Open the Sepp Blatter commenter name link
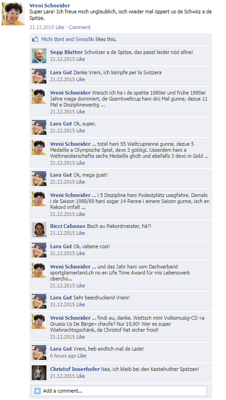This screenshot has height=400, width=226. point(66,52)
